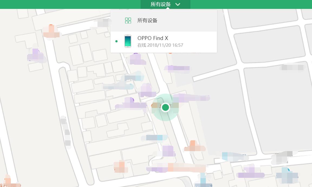The image size is (312, 187).
Task: Collapse the 所有设备 dropdown header
Action: coord(165,4)
